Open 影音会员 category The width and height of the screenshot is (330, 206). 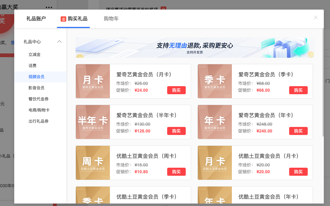37,88
